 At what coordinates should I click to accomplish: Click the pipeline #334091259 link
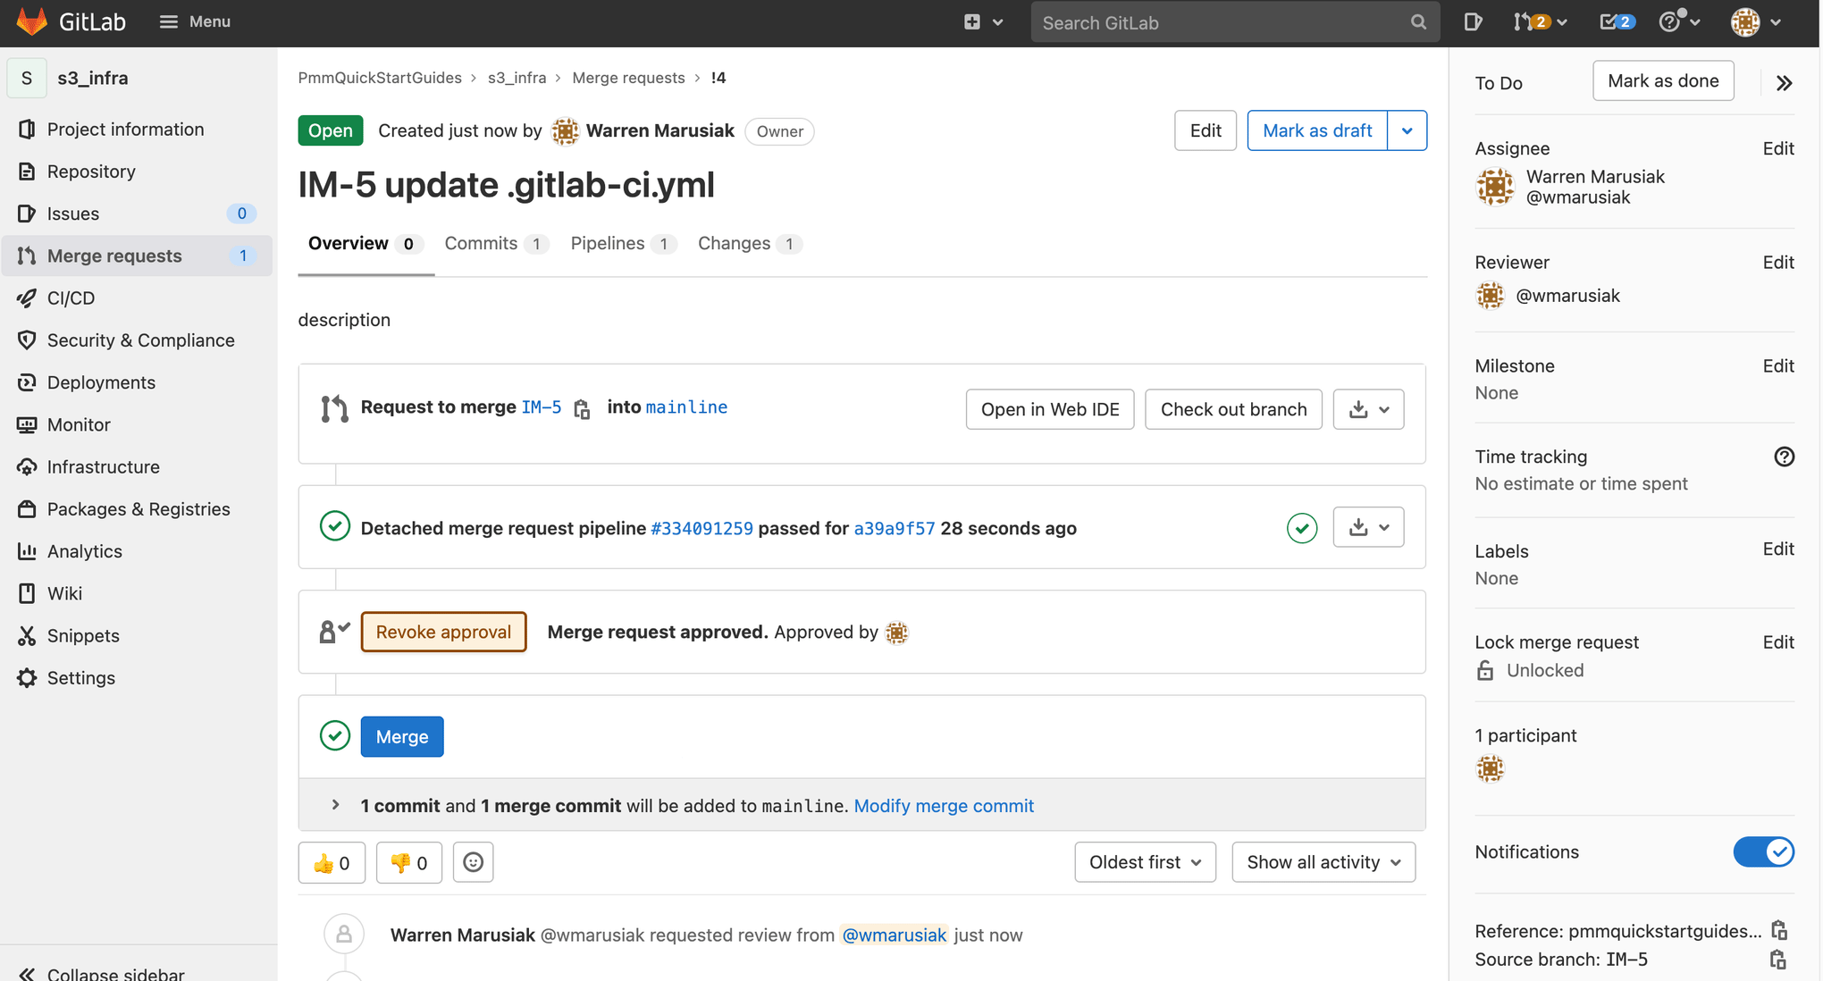(701, 527)
